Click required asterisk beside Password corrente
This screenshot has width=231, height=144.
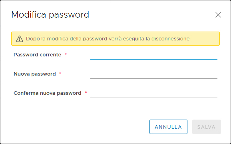[x=66, y=54]
